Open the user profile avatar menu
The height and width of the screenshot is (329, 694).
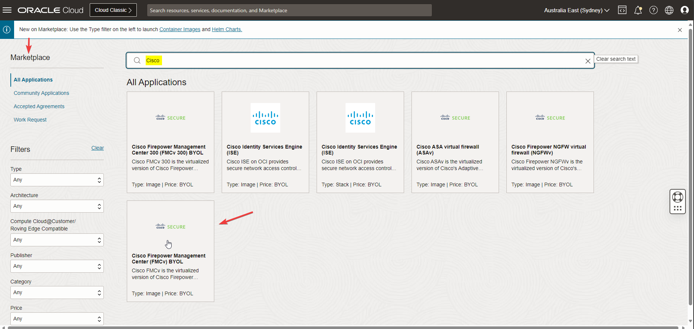coord(685,10)
